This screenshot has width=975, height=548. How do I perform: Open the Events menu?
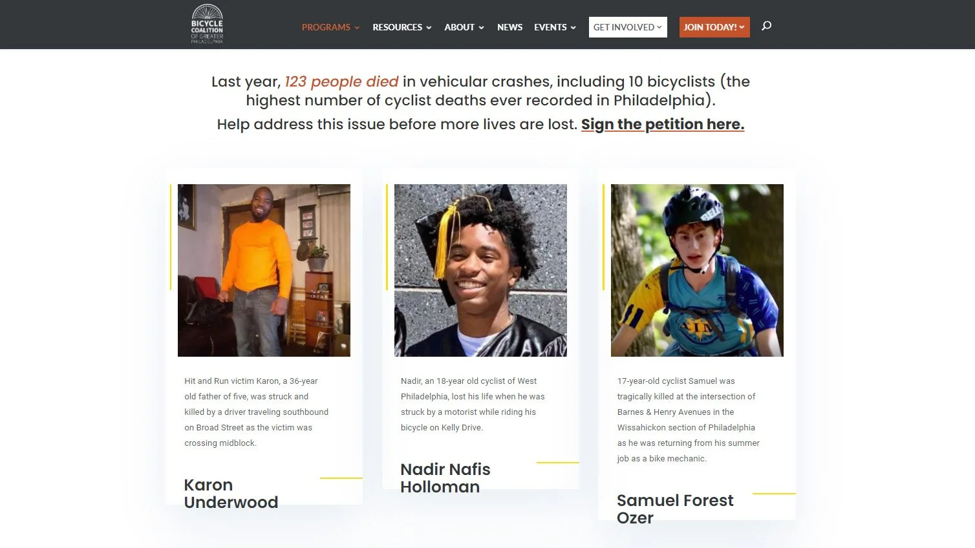pyautogui.click(x=555, y=27)
